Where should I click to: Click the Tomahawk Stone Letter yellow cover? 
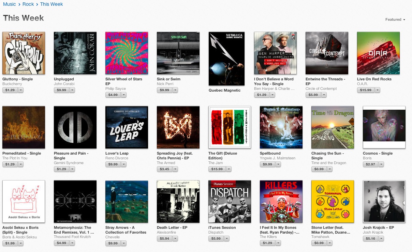(x=333, y=202)
